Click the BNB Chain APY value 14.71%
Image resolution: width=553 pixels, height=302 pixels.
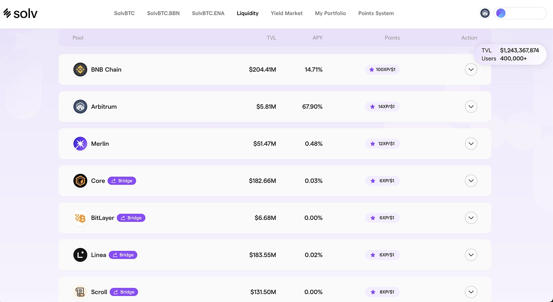click(313, 70)
